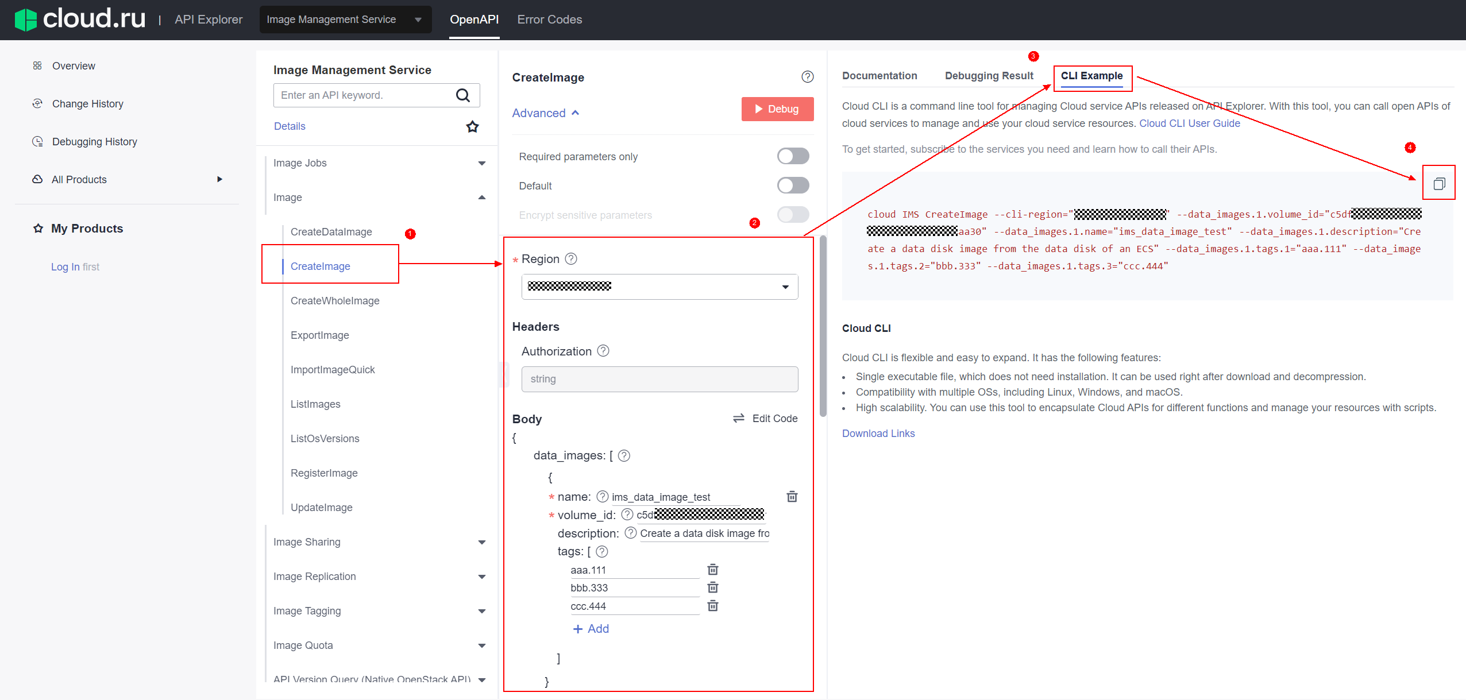Open the Documentation tab
1466x700 pixels.
click(879, 76)
